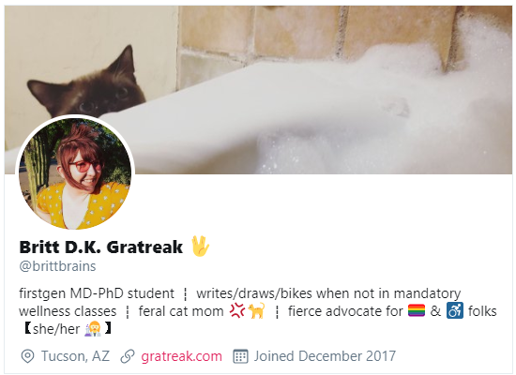Viewport: 516px width, 375px height.
Task: Click the blue wheelchair accessibility emoji
Action: click(x=455, y=310)
